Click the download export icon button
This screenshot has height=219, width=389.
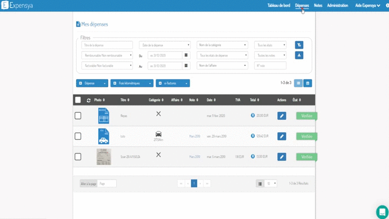coord(299,55)
